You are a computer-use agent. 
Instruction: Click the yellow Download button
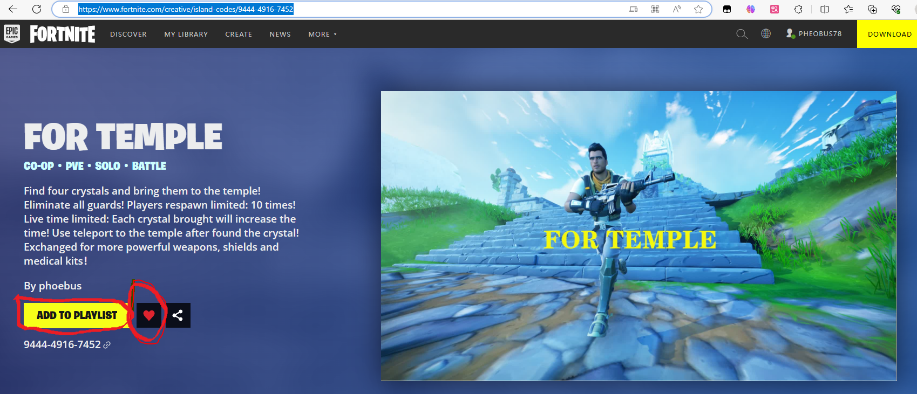click(x=887, y=34)
